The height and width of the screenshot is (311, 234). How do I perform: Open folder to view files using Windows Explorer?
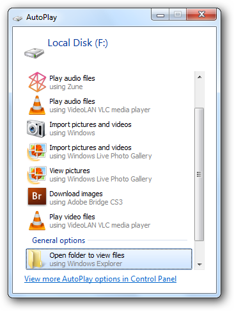(x=109, y=259)
